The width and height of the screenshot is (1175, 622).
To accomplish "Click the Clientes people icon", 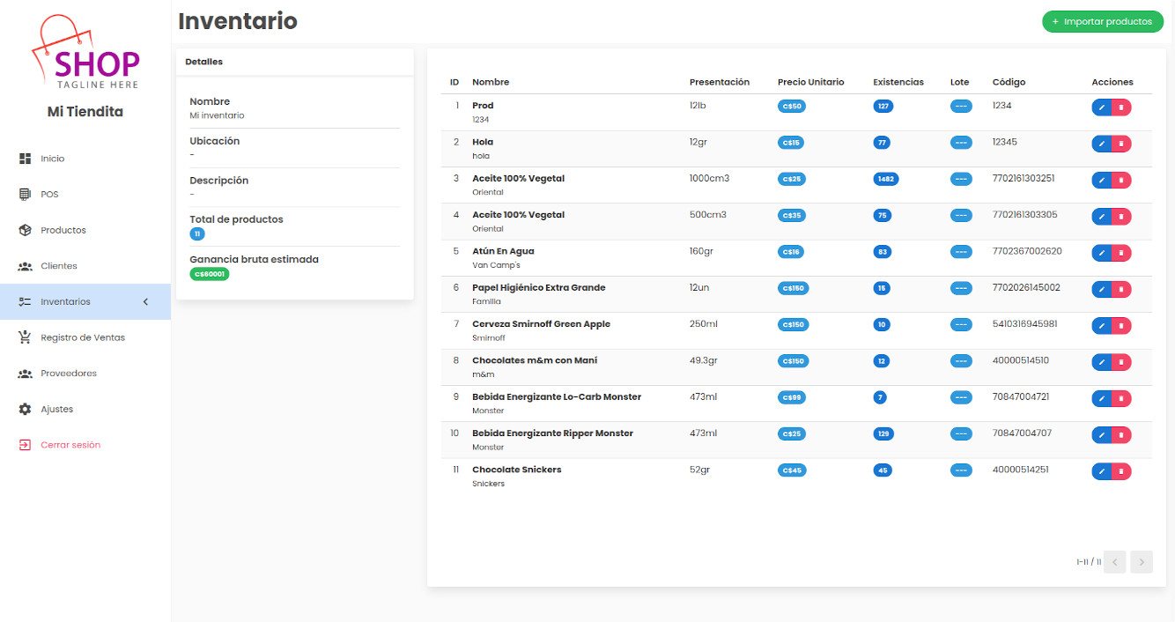I will point(25,266).
